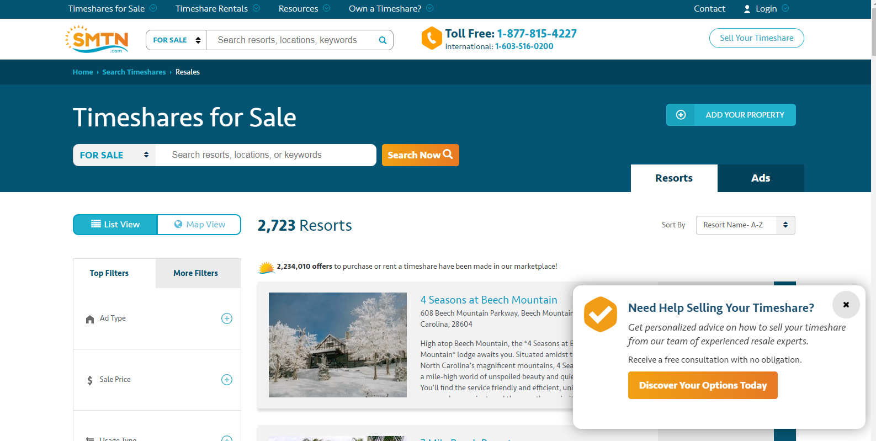876x441 pixels.
Task: Switch to Map View
Action: point(199,225)
